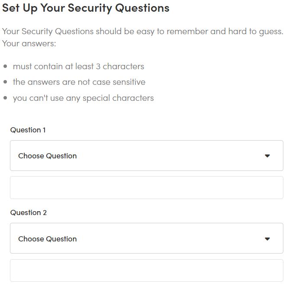
Task: Focus the Question 2 answer text field
Action: [x=146, y=270]
